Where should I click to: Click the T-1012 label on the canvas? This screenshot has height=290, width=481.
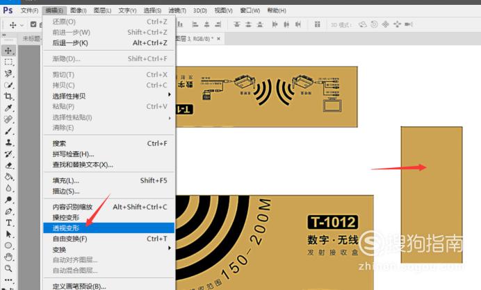coord(333,222)
